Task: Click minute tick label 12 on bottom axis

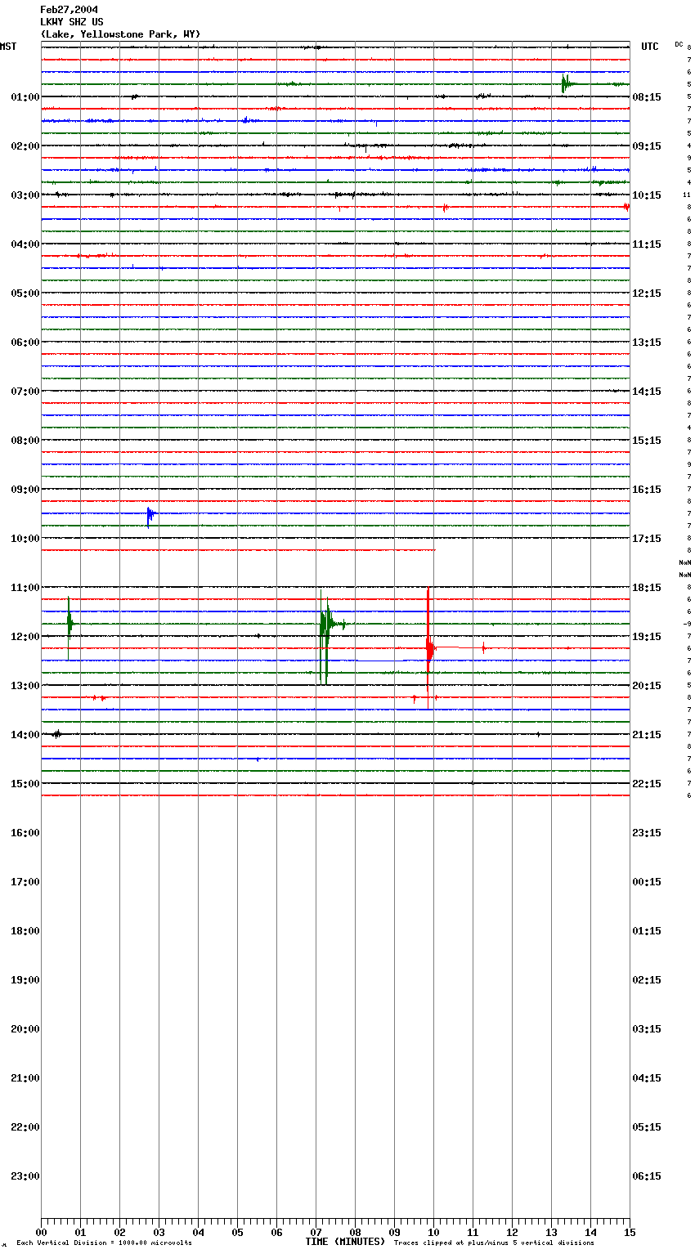Action: [512, 1232]
